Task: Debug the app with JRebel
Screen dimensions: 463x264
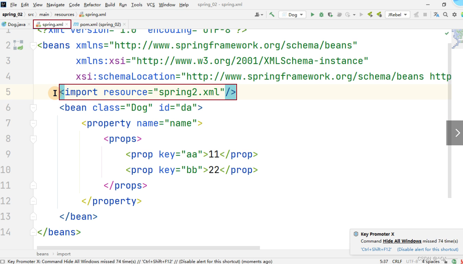Action: tap(379, 15)
